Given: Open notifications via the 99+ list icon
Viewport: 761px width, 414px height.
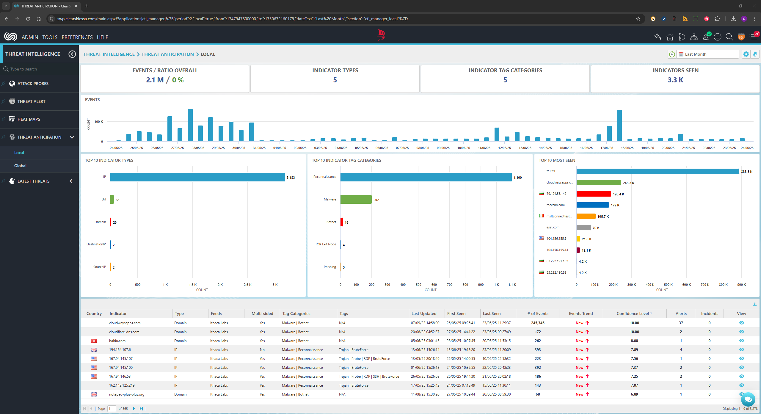Looking at the screenshot, I should click(754, 37).
